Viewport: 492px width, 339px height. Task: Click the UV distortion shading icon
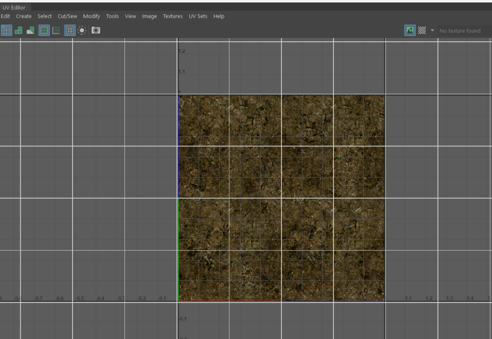[x=30, y=30]
